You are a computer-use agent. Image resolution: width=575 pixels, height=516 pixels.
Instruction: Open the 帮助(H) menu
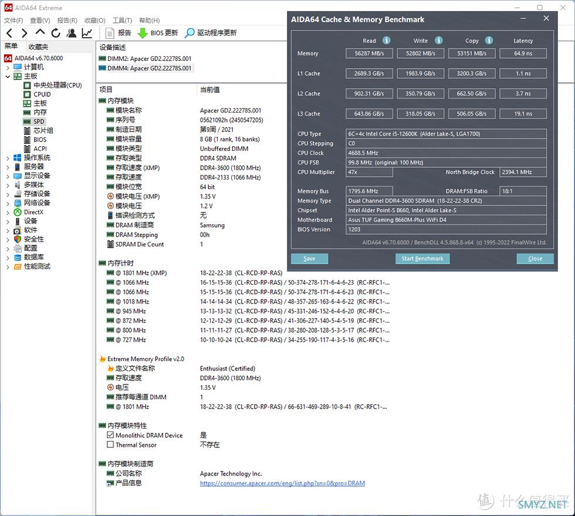(x=149, y=21)
